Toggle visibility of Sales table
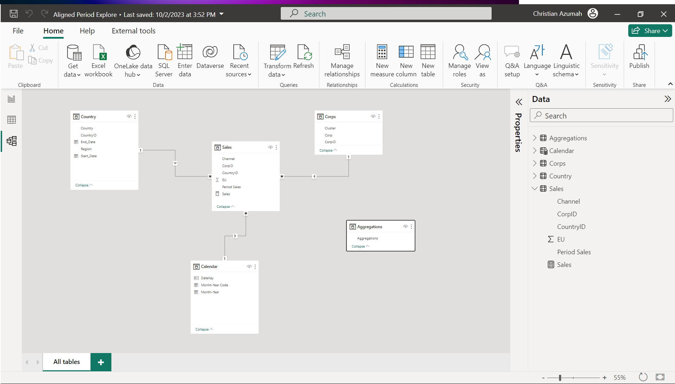 click(270, 147)
